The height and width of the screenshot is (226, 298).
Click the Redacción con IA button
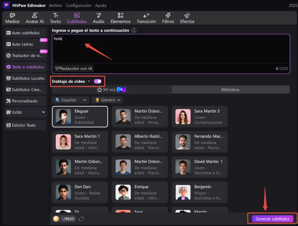pyautogui.click(x=74, y=68)
